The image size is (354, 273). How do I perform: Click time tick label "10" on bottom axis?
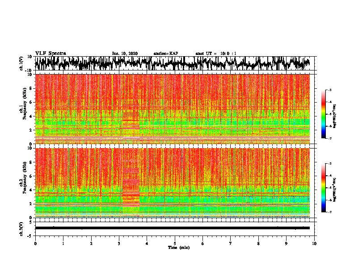pos(314,244)
